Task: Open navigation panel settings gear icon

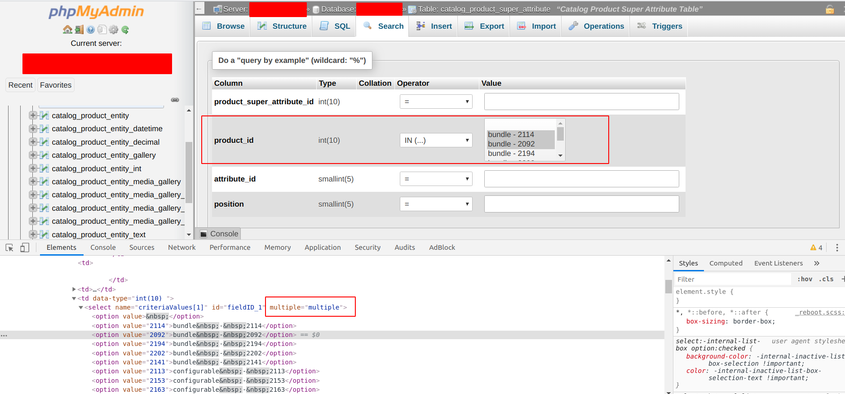Action: [114, 30]
